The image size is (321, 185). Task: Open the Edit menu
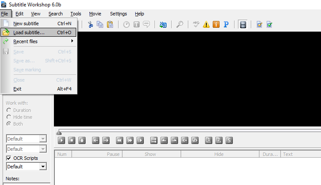(19, 14)
